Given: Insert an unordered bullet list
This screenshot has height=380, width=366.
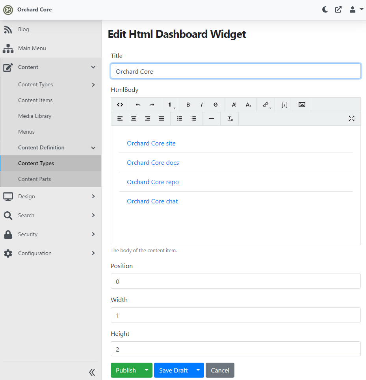Looking at the screenshot, I should coord(180,119).
